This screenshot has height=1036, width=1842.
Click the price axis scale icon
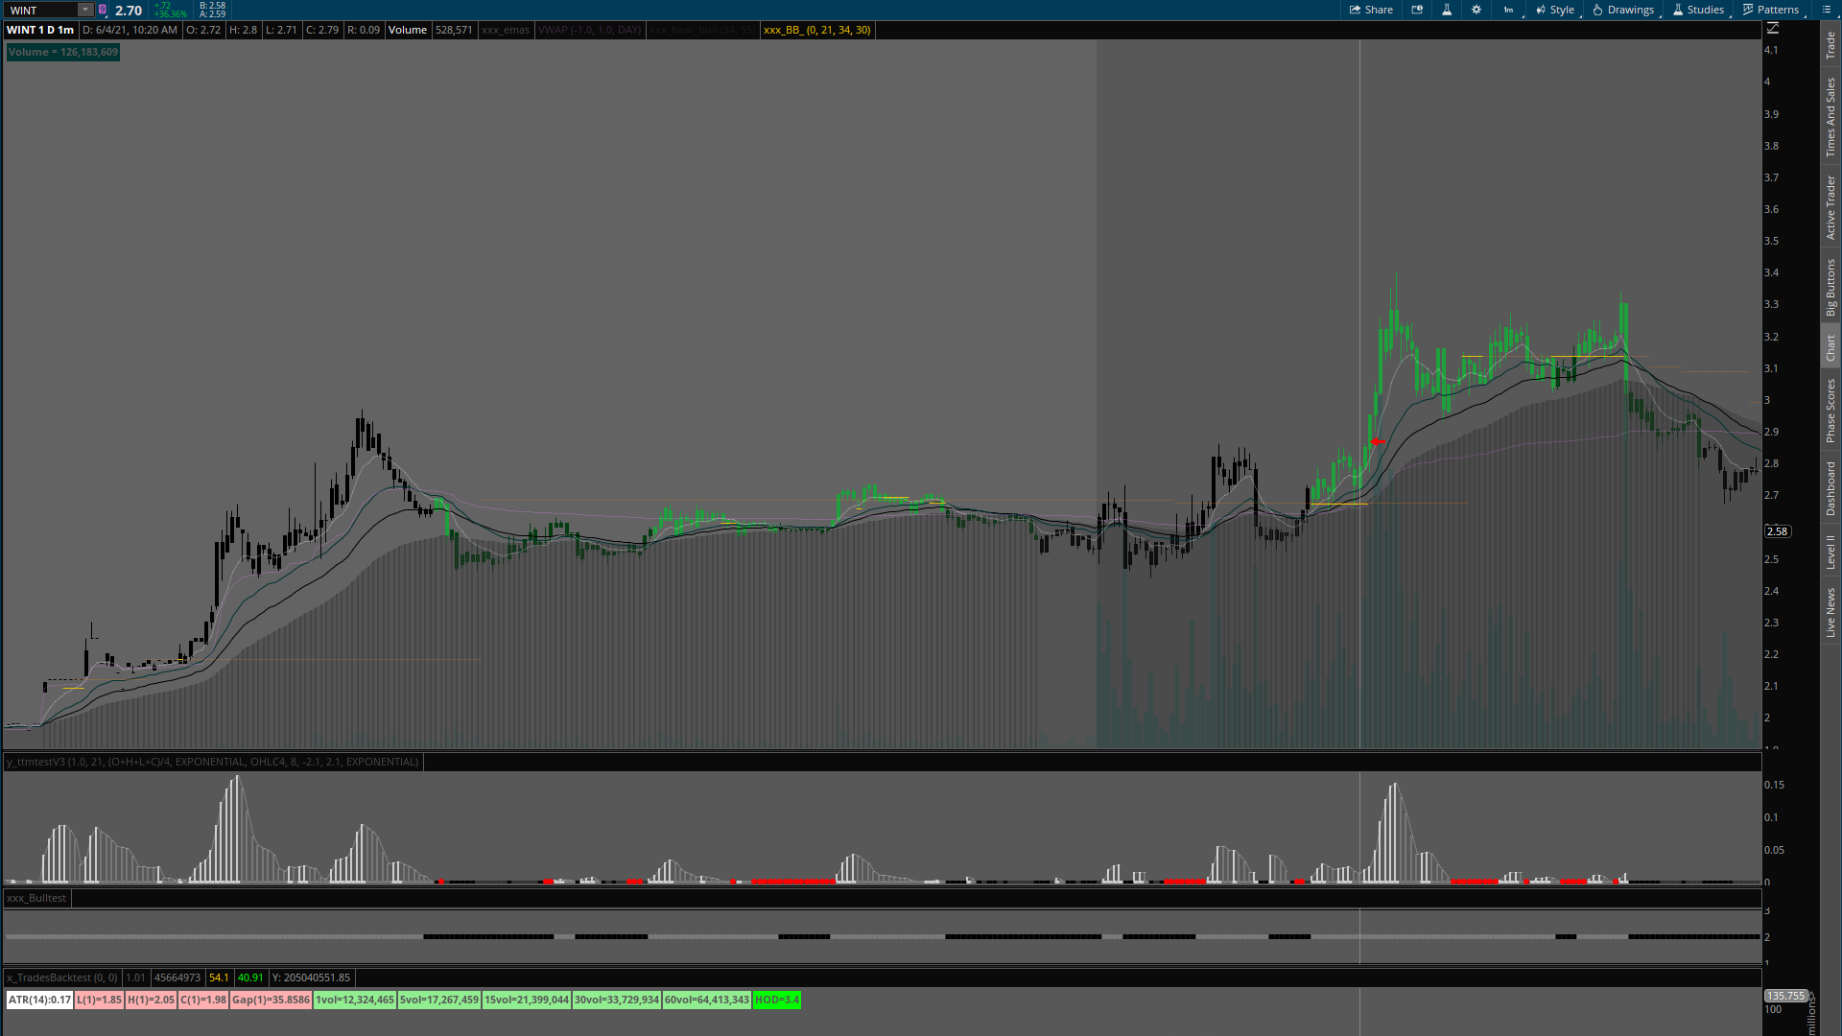(1773, 29)
